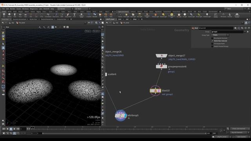Select the Spray Paint shelf tool

click(68, 15)
